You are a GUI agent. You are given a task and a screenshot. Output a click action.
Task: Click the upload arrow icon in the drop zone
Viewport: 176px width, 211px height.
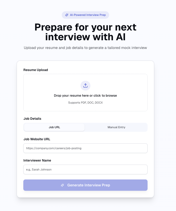pos(85,86)
